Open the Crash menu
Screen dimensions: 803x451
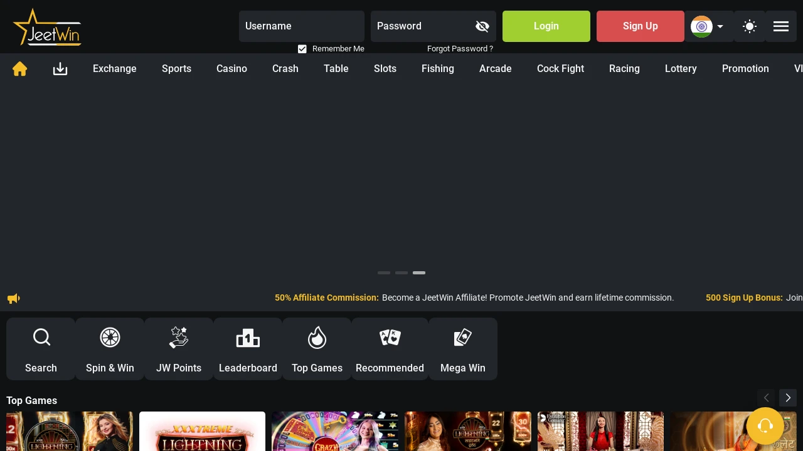click(285, 69)
